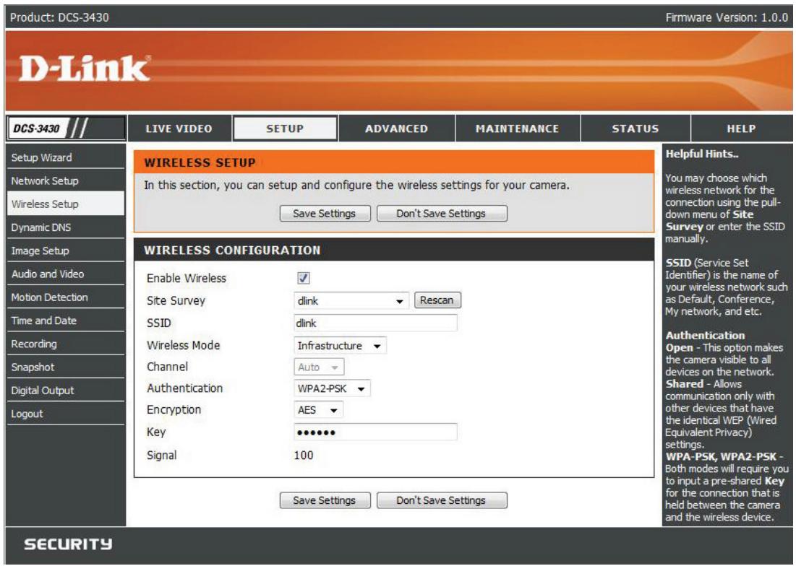Go to Dynamic DNS settings
Image resolution: width=796 pixels, height=566 pixels.
coord(66,227)
